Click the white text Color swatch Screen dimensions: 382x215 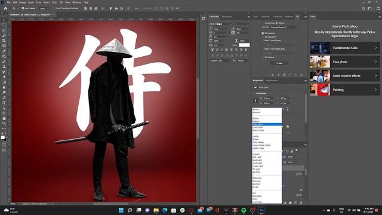244,45
